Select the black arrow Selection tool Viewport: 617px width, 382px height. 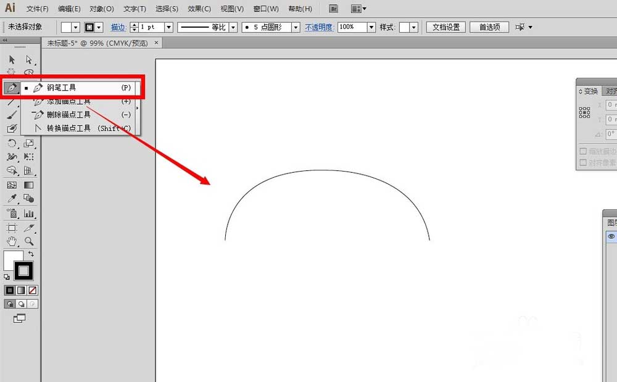coord(12,60)
